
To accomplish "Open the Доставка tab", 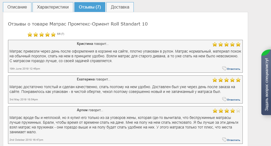I will click(x=120, y=7).
